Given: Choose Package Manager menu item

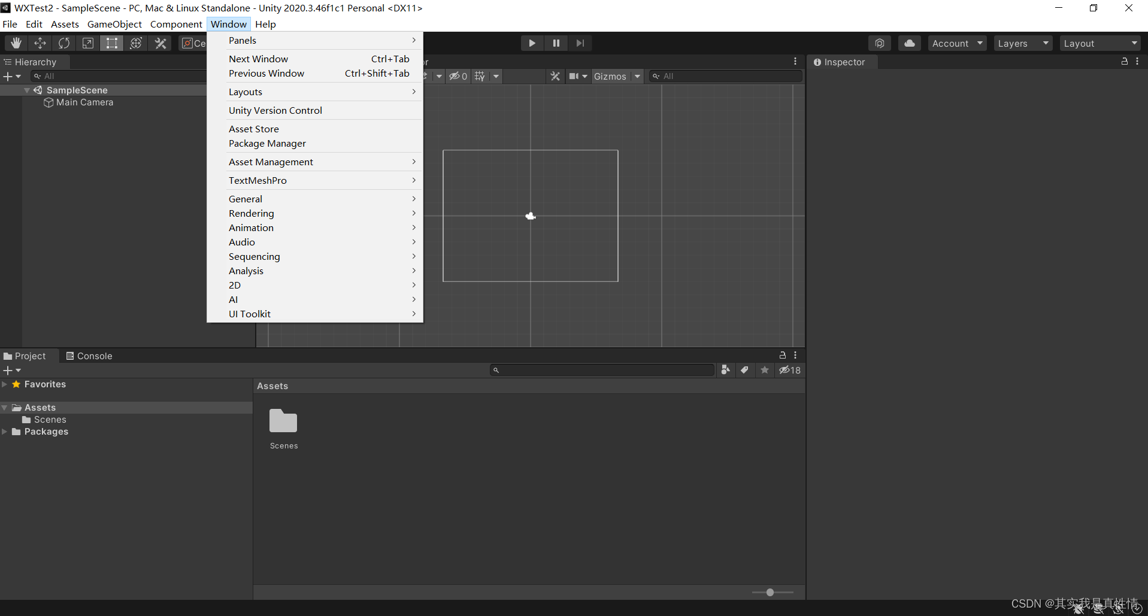Looking at the screenshot, I should tap(315, 144).
